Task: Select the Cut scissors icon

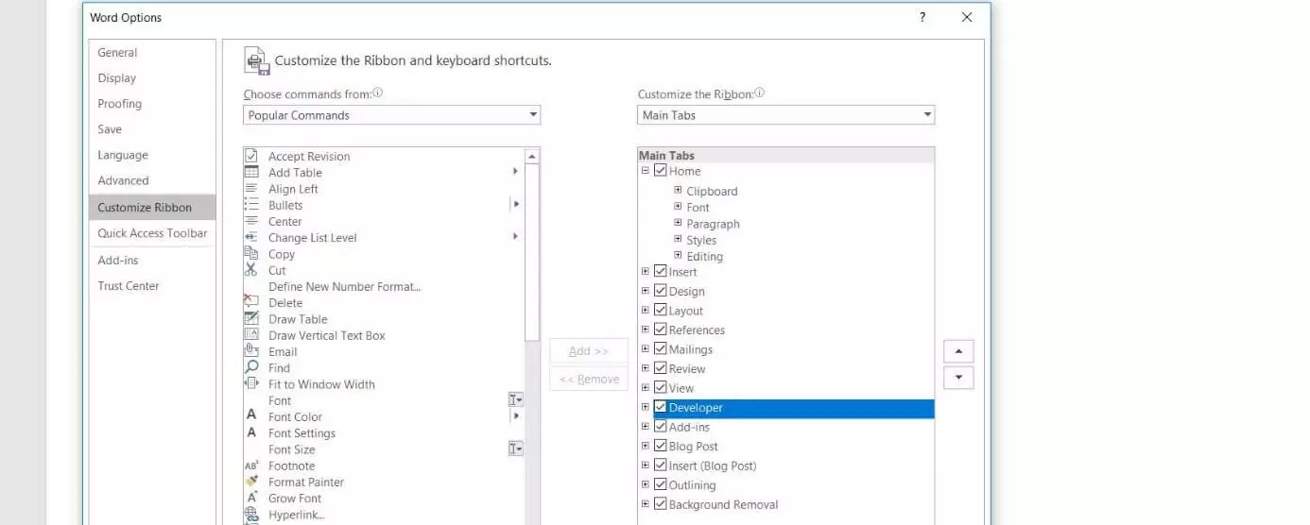Action: pos(251,270)
